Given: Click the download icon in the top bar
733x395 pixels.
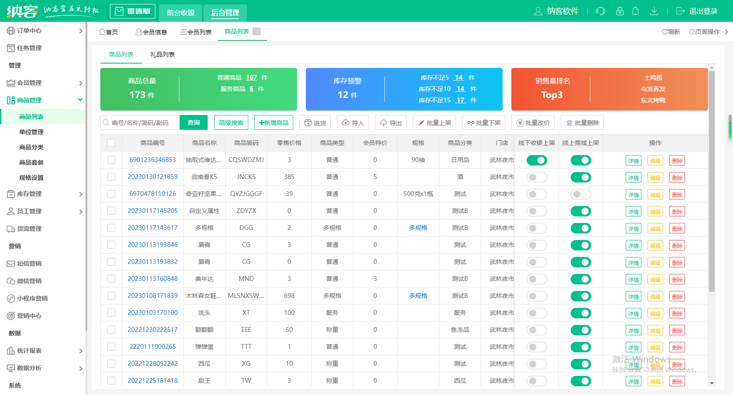Looking at the screenshot, I should pos(654,11).
